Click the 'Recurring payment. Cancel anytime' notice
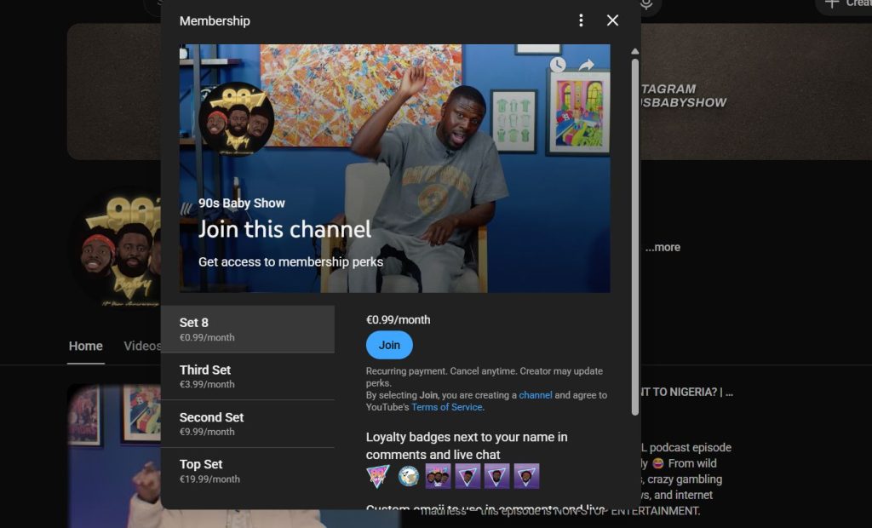Screen dimensions: 872x528 [485, 376]
